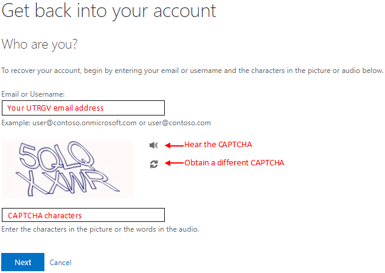The width and height of the screenshot is (385, 273).
Task: Focus the Email or Username input field
Action: click(83, 108)
